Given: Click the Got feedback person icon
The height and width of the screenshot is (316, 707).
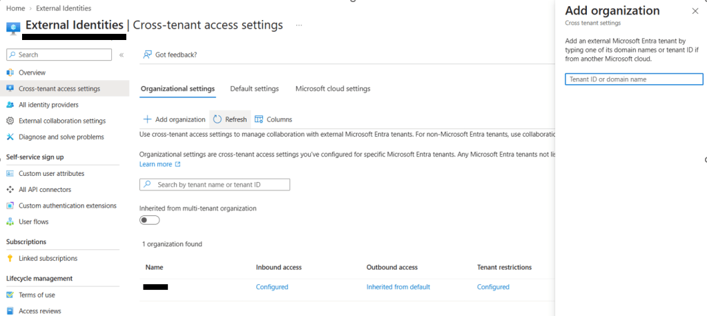Looking at the screenshot, I should (x=147, y=55).
